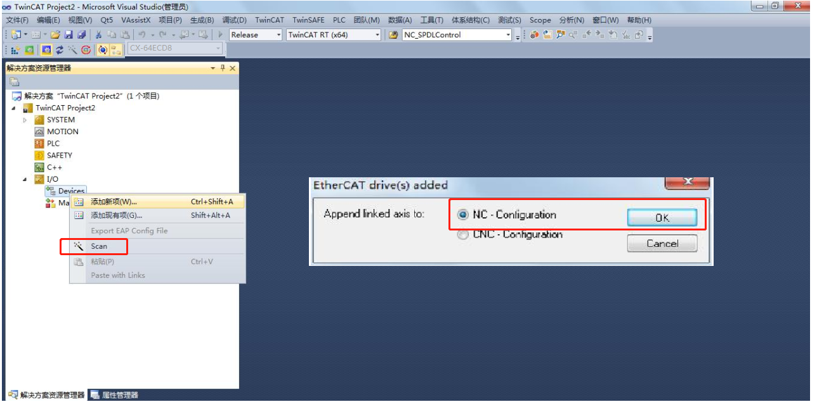Collapse the I/O tree node

pos(25,179)
